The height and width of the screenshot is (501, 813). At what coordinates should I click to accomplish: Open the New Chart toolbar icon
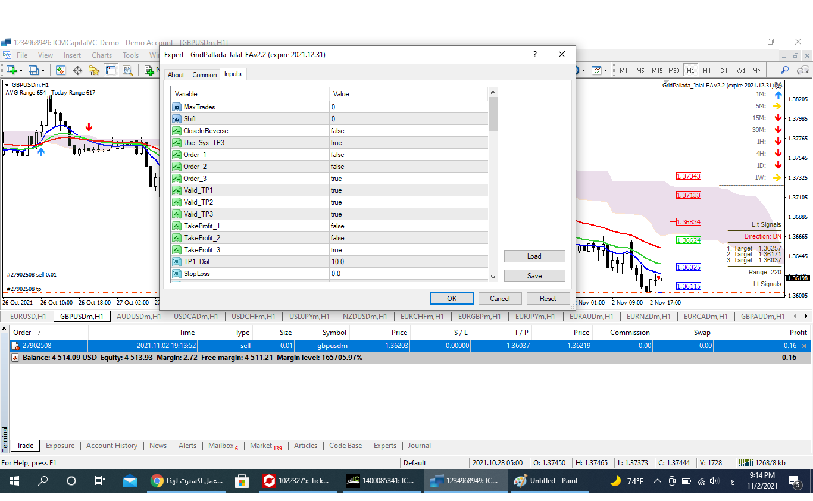(11, 70)
